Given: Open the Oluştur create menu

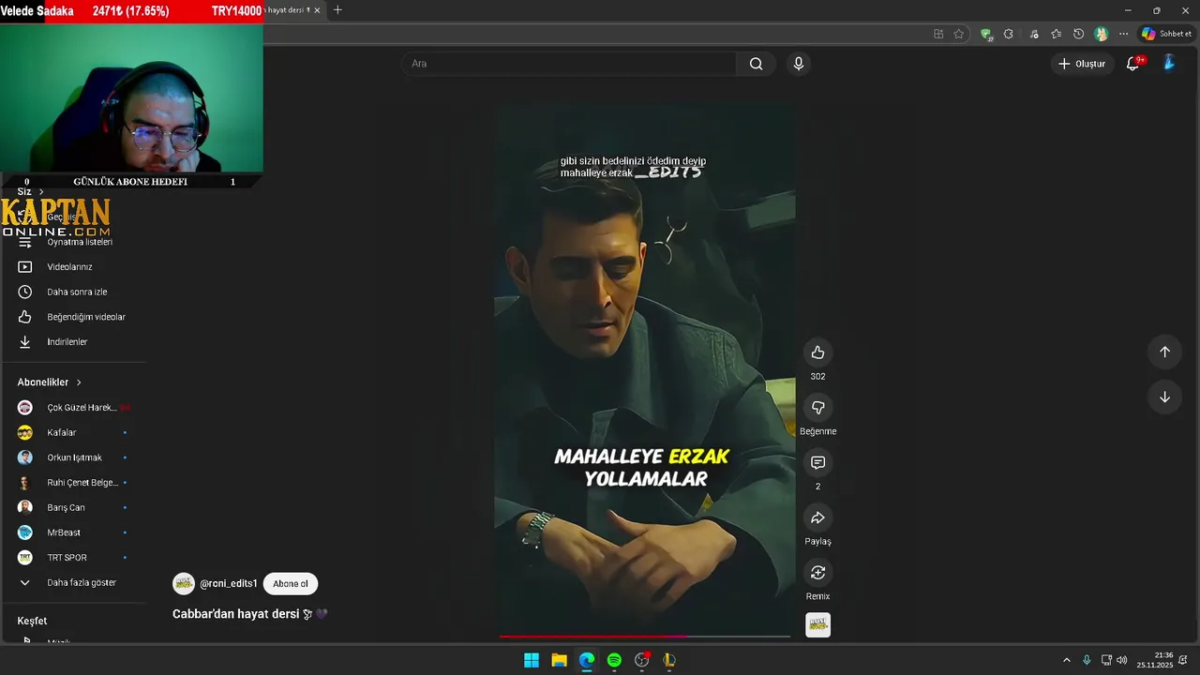Looking at the screenshot, I should (x=1082, y=64).
